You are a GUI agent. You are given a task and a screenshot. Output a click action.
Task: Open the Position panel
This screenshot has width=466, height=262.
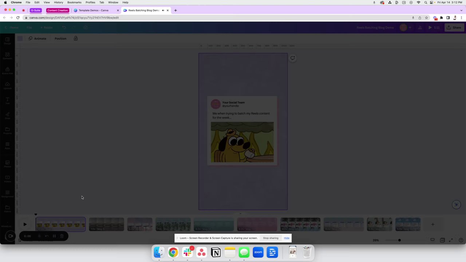60,39
